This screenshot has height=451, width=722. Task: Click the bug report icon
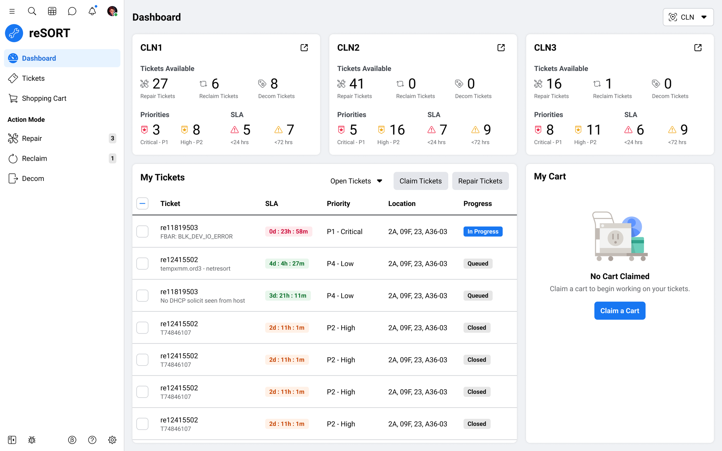click(32, 440)
